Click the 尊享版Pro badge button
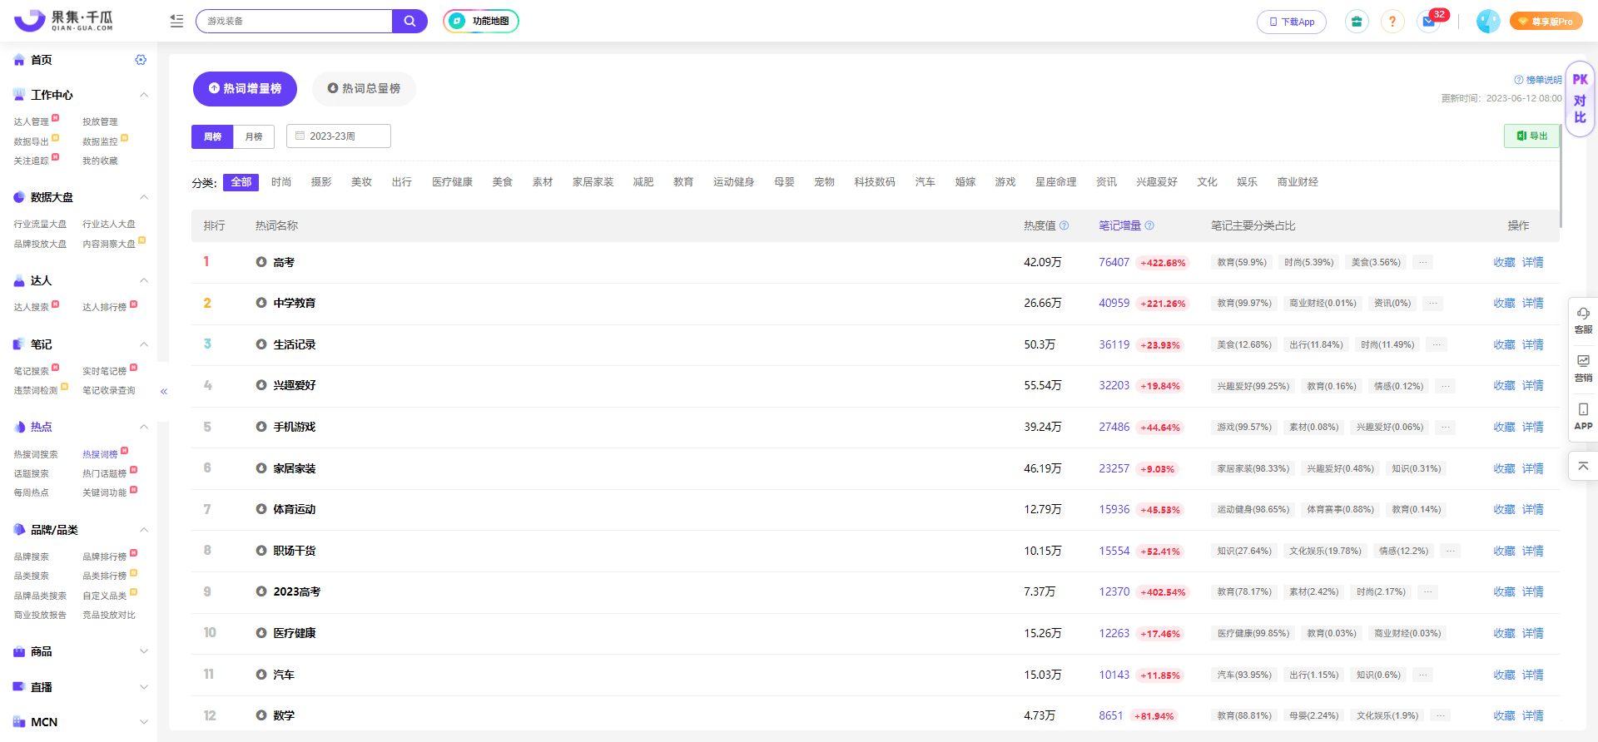Screen dimensions: 1598x742 (1546, 22)
